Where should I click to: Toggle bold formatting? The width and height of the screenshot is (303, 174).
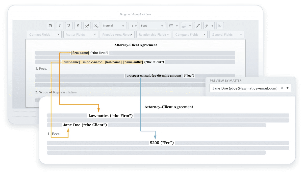click(50, 26)
